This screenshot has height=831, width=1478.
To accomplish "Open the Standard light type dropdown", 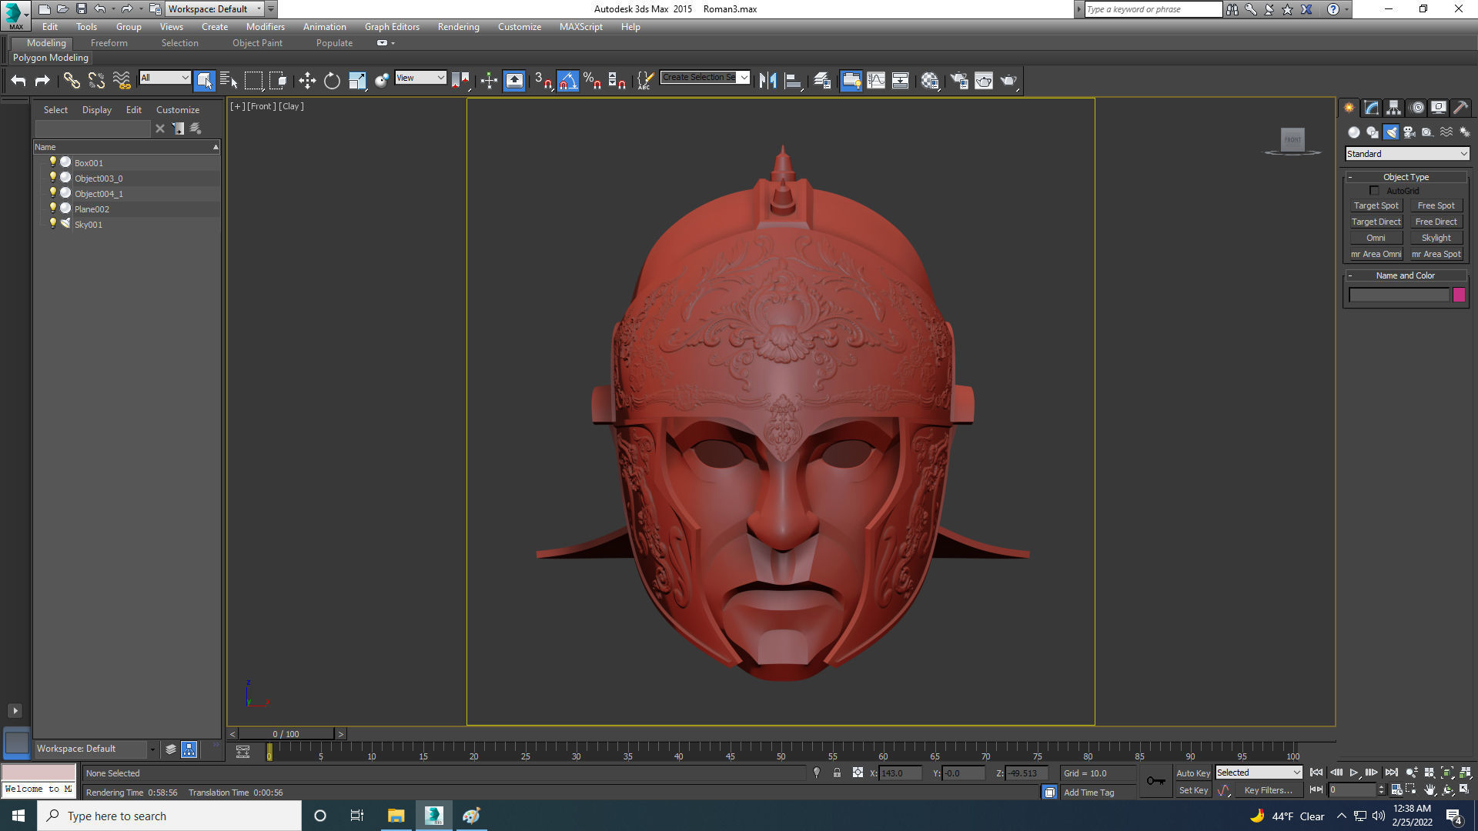I will point(1407,154).
